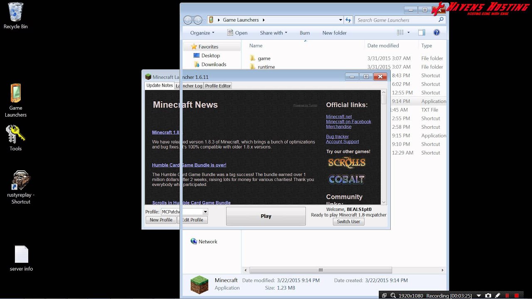Click the New Profile button

pyautogui.click(x=161, y=220)
